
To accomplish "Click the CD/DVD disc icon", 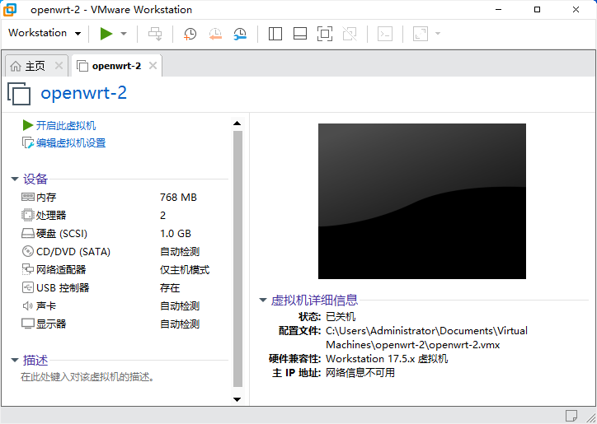I will (x=28, y=251).
